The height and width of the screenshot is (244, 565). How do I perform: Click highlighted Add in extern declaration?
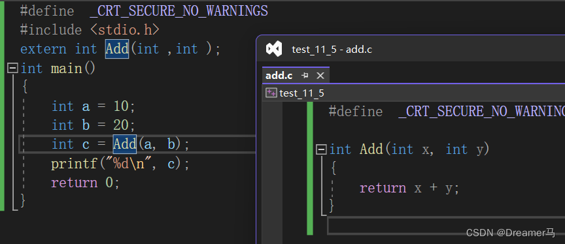(117, 49)
